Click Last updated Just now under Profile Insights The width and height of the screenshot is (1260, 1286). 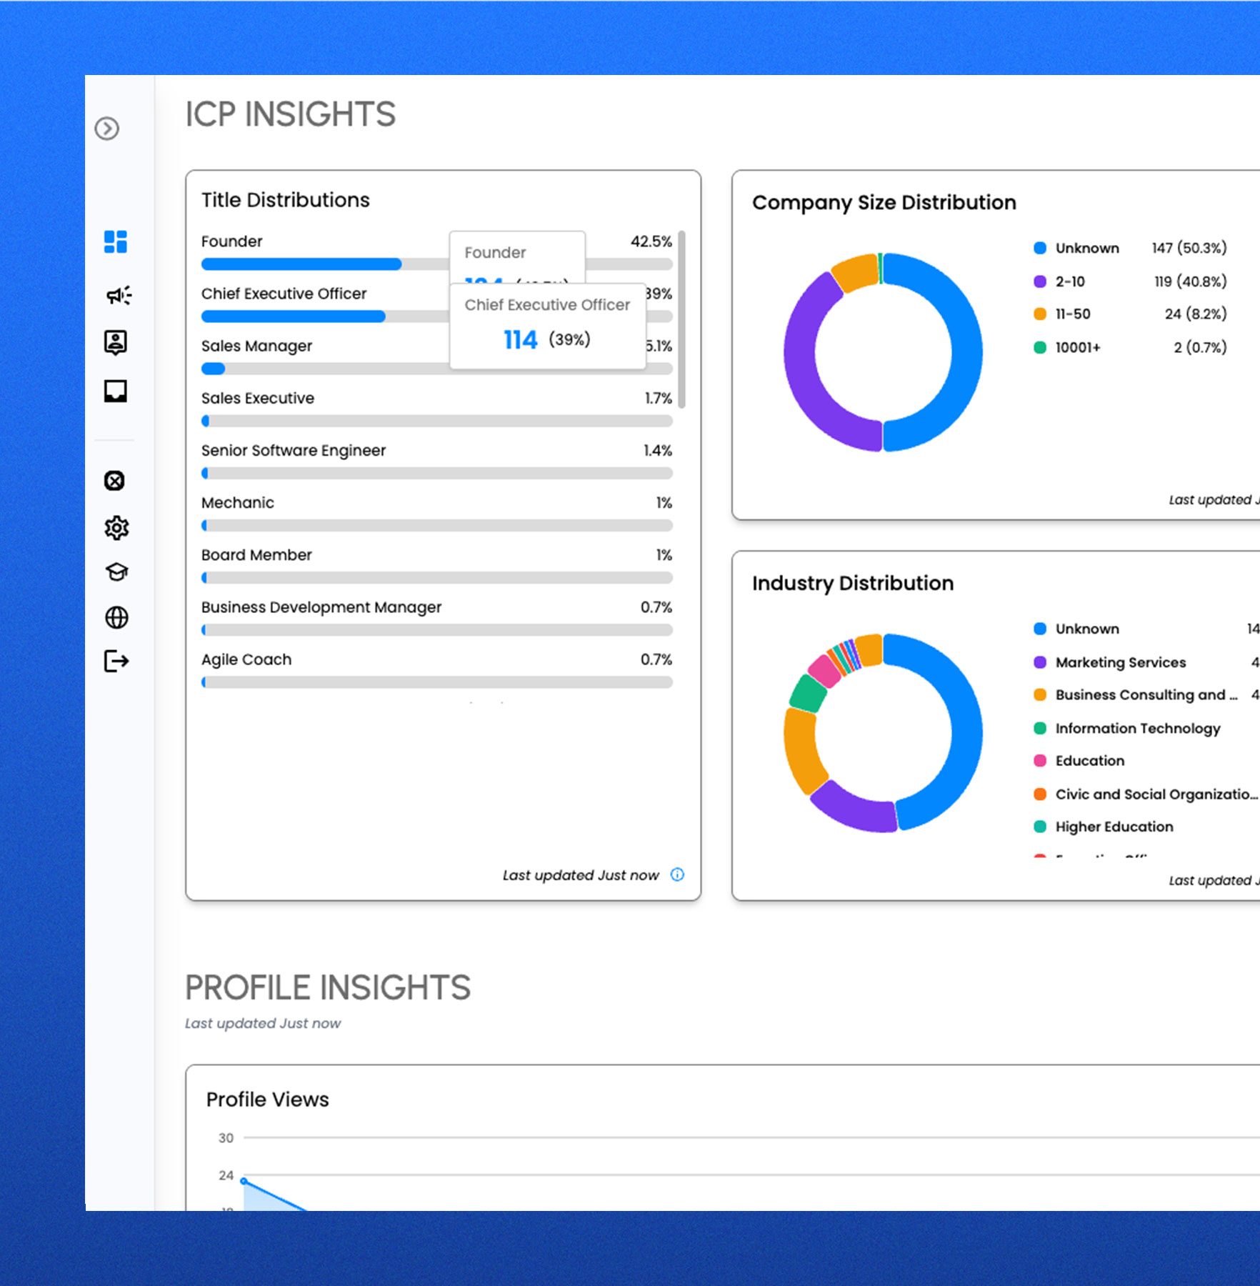263,1023
